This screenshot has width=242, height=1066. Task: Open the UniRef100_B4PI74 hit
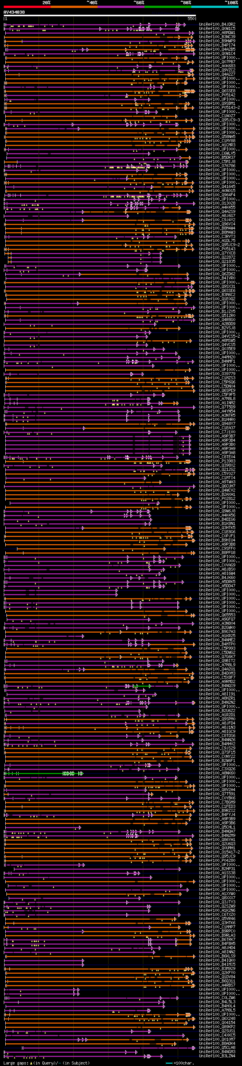217,45
